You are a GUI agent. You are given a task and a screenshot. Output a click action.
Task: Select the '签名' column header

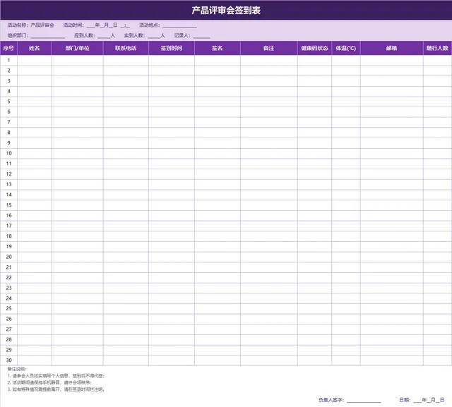pos(218,48)
